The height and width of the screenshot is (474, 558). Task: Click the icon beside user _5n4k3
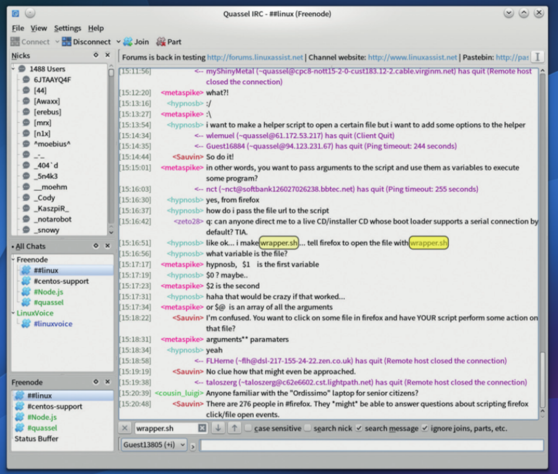[x=26, y=176]
